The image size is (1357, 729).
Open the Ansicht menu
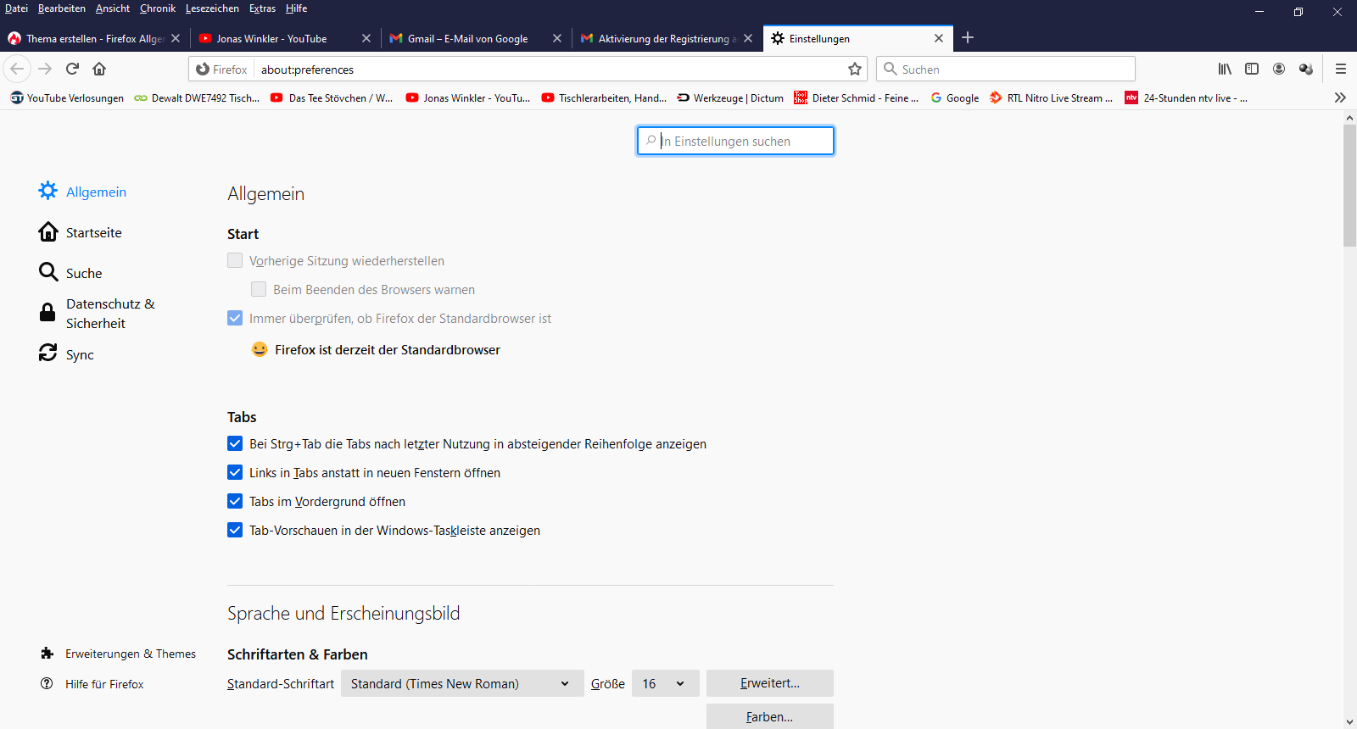[113, 8]
